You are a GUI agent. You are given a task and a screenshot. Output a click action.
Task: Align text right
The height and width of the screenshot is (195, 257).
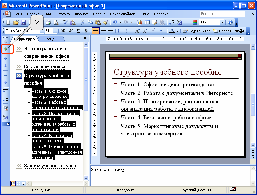tap(111, 31)
